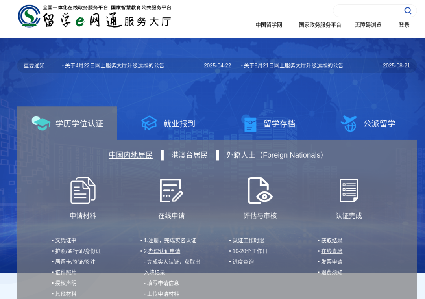Click the 留学e网通 site logo
This screenshot has width=425, height=299.
coord(94,17)
